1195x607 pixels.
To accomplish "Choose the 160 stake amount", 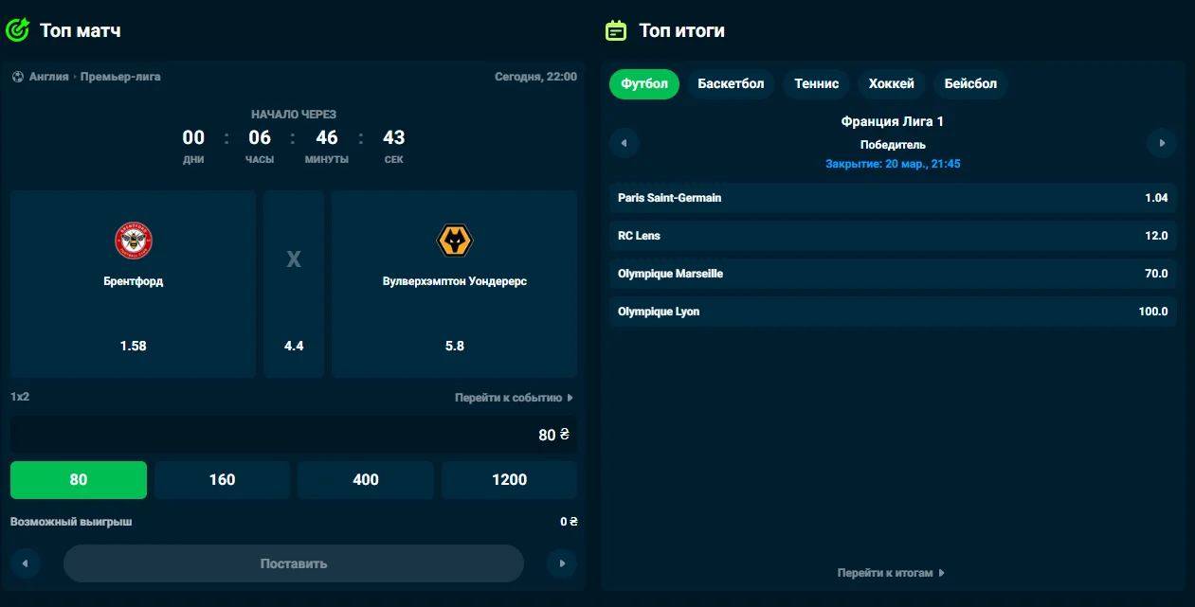I will click(x=222, y=480).
